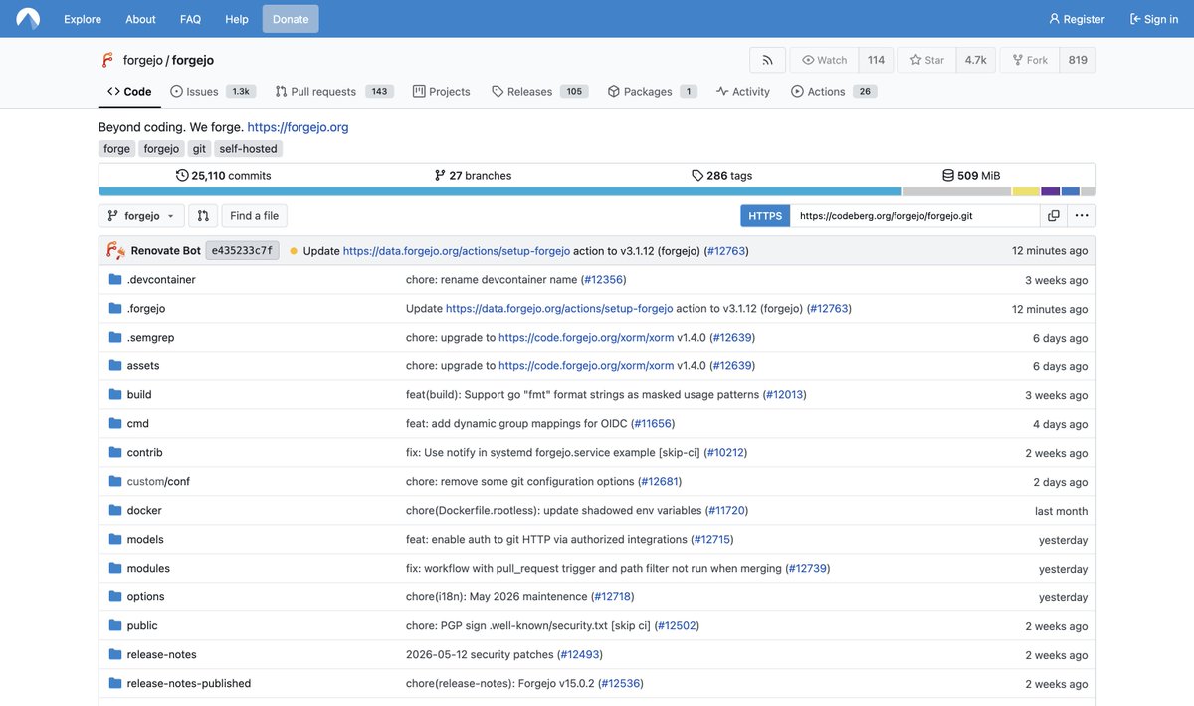Open the Pull requests tab
This screenshot has width=1194, height=706.
click(x=333, y=92)
